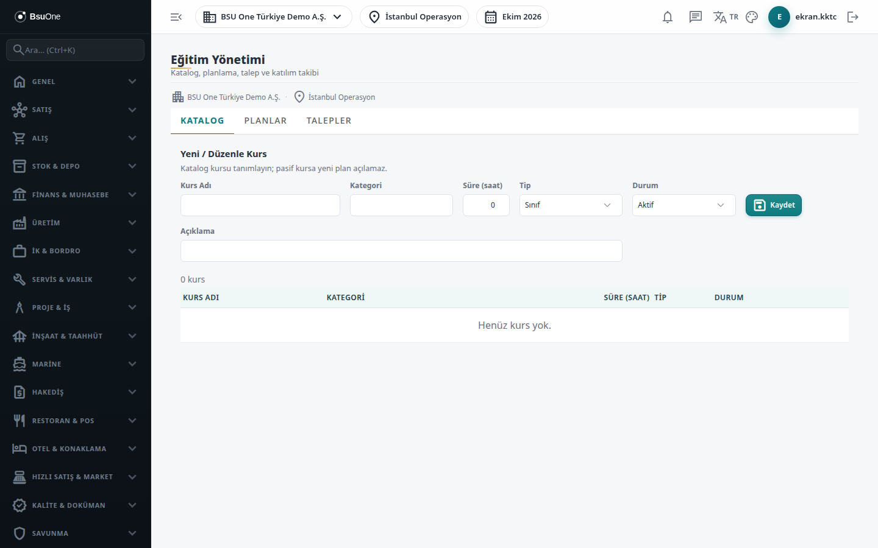The height and width of the screenshot is (548, 878).
Task: Click Otel & Konaklama bed icon
Action: coord(20,449)
